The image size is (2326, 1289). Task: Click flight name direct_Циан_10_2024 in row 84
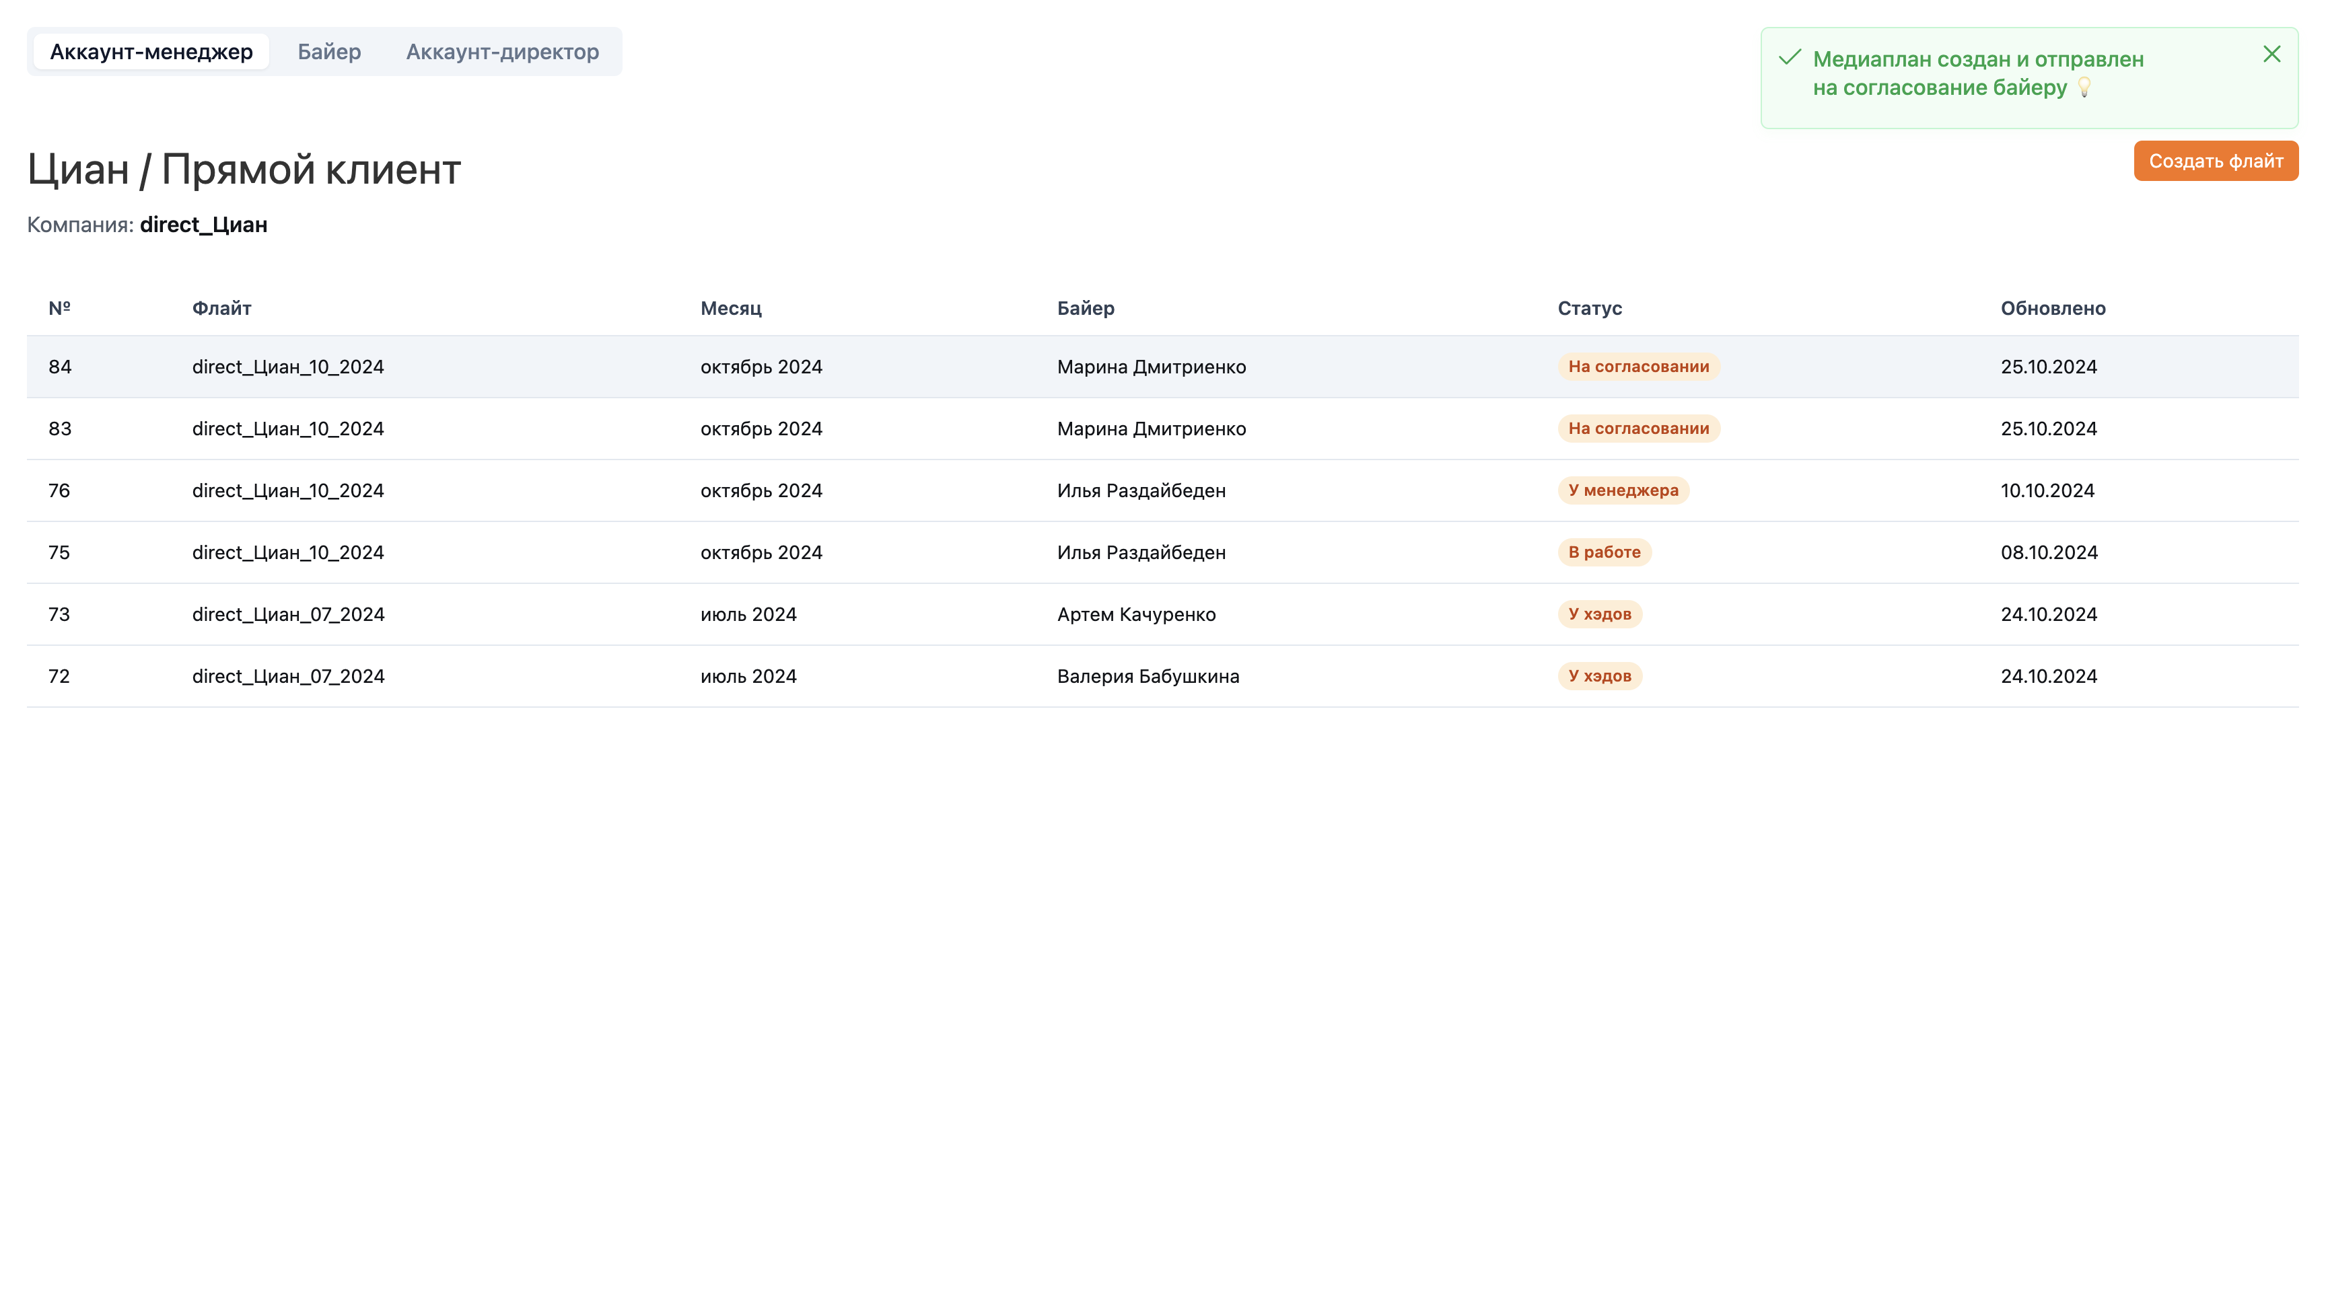[x=288, y=367]
